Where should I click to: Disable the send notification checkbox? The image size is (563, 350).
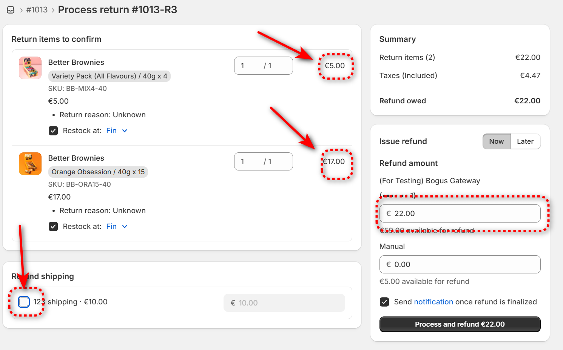pos(384,302)
